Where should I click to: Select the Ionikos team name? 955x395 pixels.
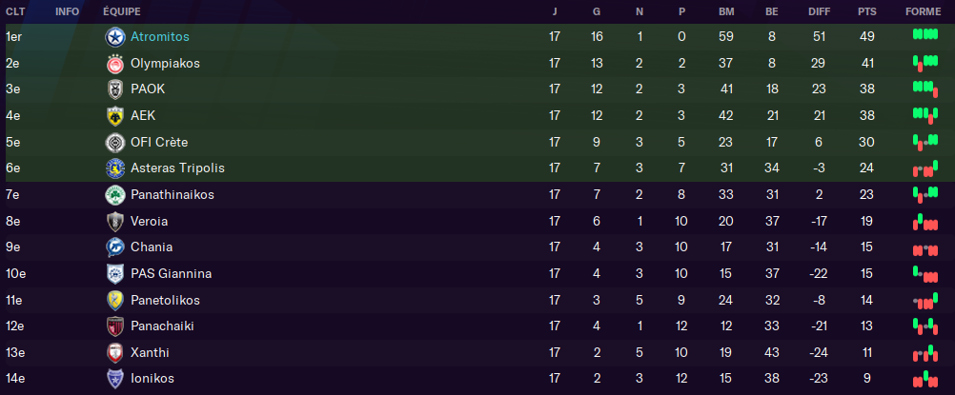[152, 379]
